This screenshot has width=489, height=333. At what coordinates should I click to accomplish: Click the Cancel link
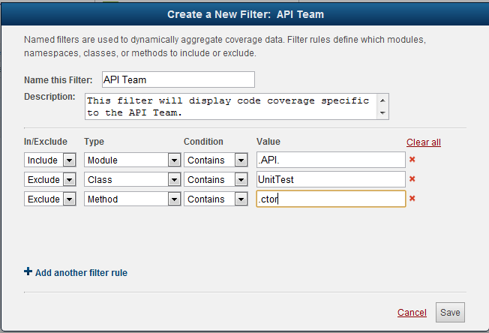pos(412,313)
